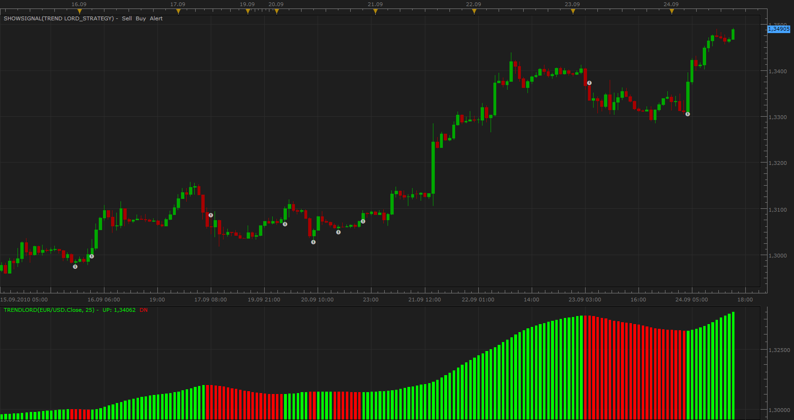Click the 1,30000 indicator scale label
Screen dimensions: 794x420
click(x=779, y=410)
